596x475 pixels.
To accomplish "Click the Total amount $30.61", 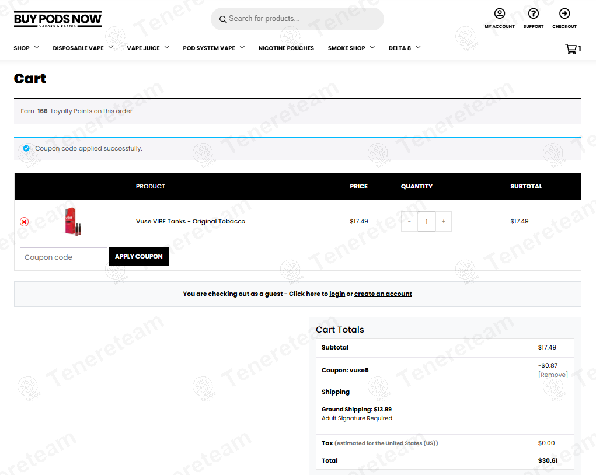I will (548, 460).
